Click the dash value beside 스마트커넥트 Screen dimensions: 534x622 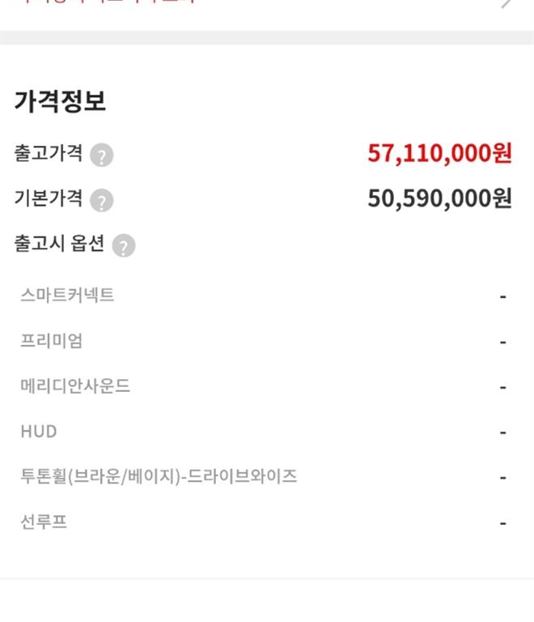(502, 296)
